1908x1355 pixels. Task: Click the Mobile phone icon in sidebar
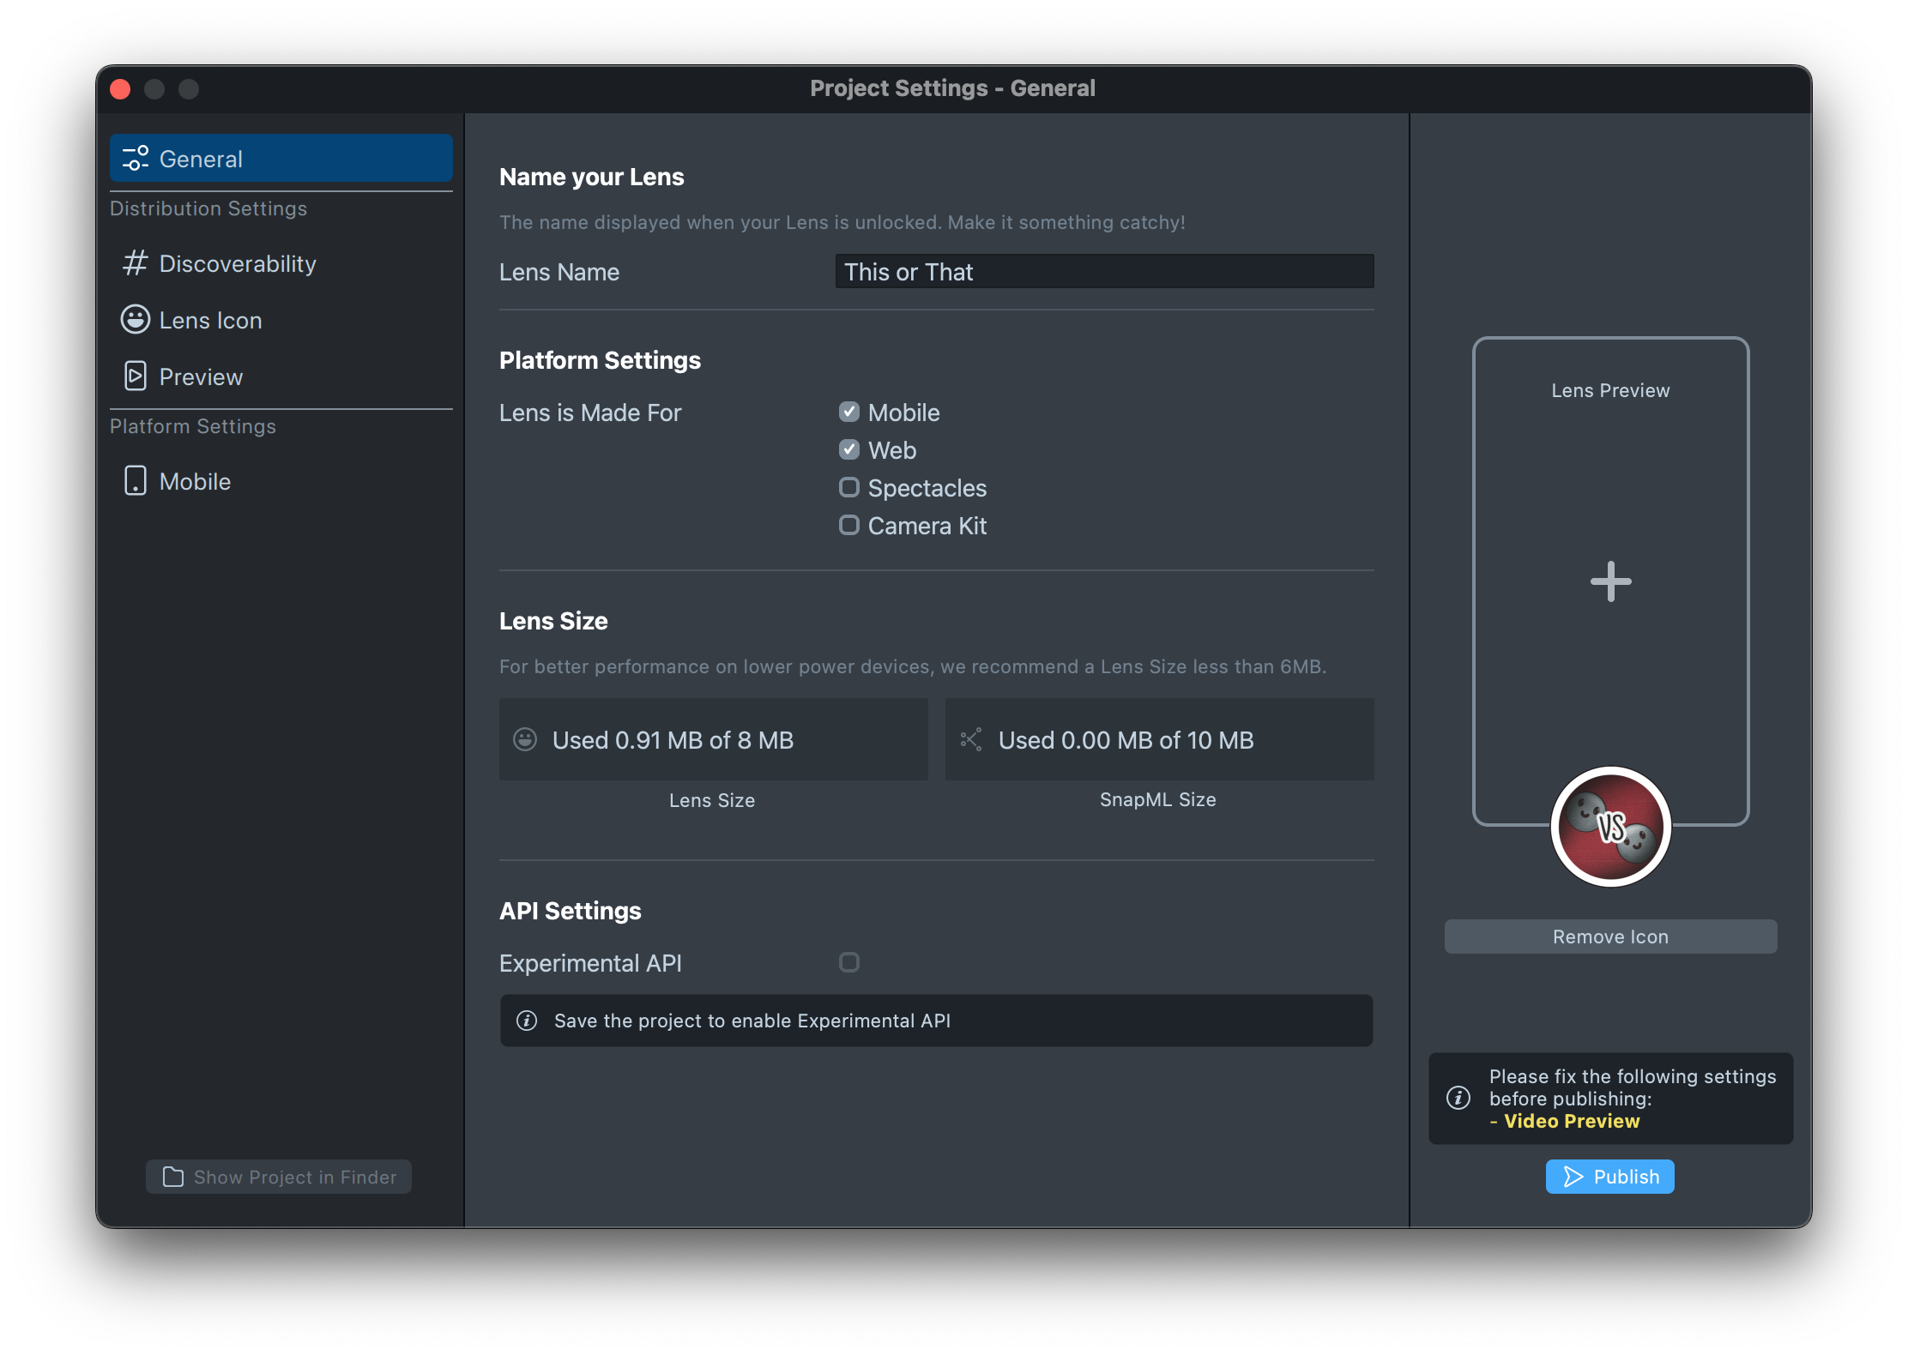point(136,481)
